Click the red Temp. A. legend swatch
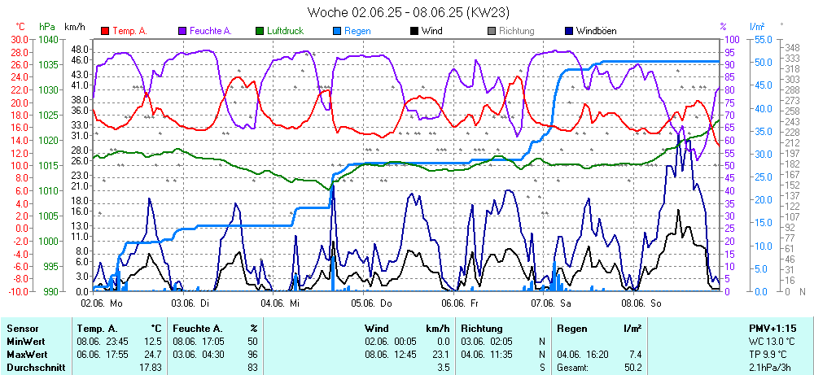Image resolution: width=814 pixels, height=375 pixels. coord(105,31)
